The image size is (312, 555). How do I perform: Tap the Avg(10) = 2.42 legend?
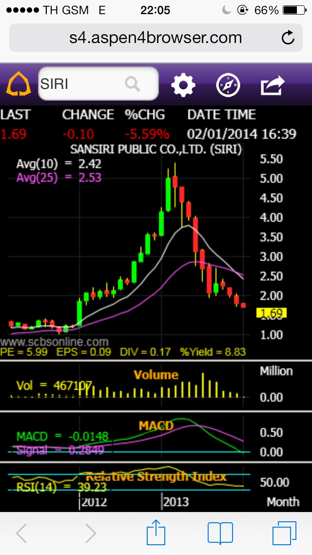point(58,164)
